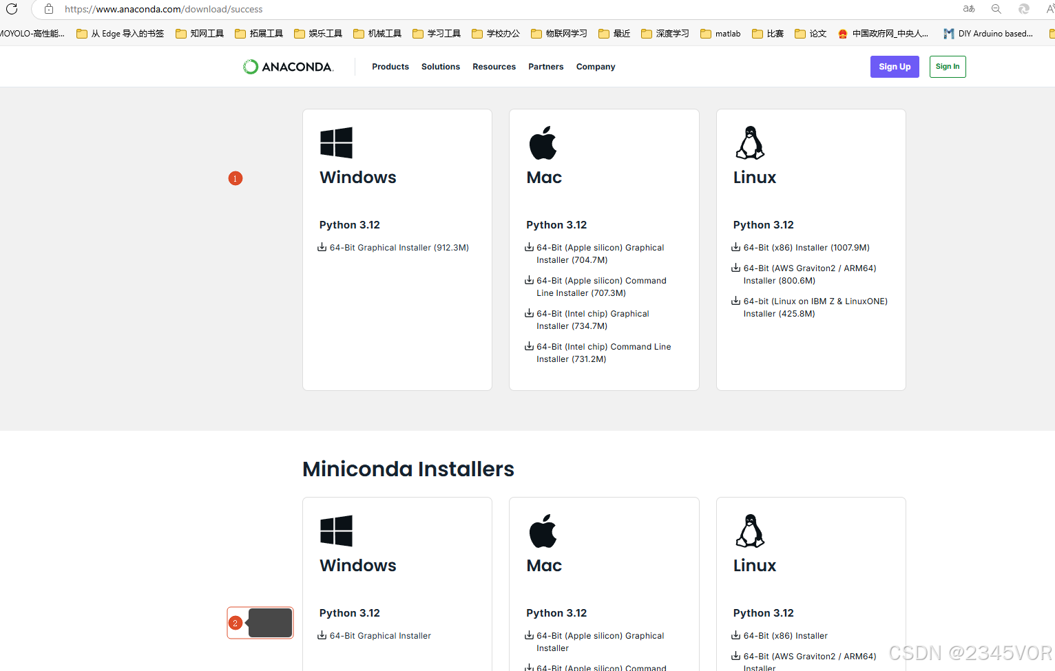Click the Apple logo in Anaconda installers card
1055x671 pixels.
[x=543, y=142]
